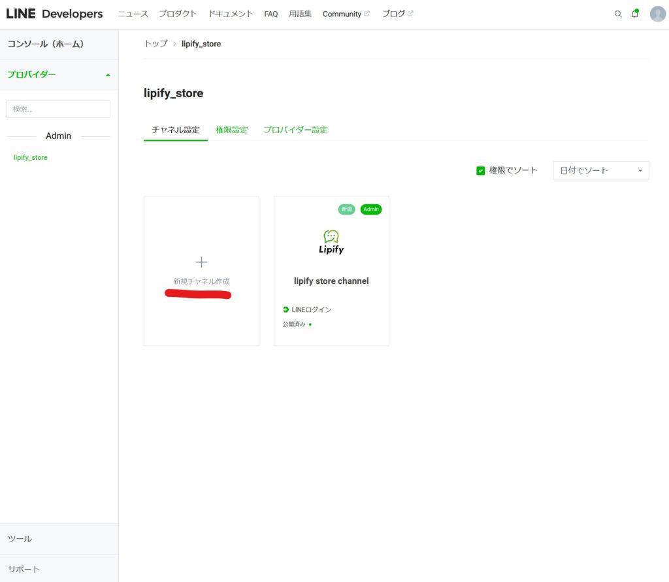Click the external link icon beside ブログ
This screenshot has height=582, width=669.
tap(410, 14)
